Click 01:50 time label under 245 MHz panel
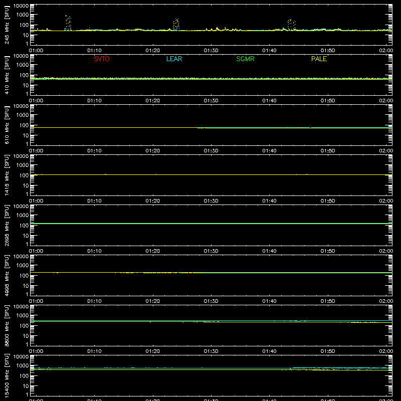 pos(328,51)
